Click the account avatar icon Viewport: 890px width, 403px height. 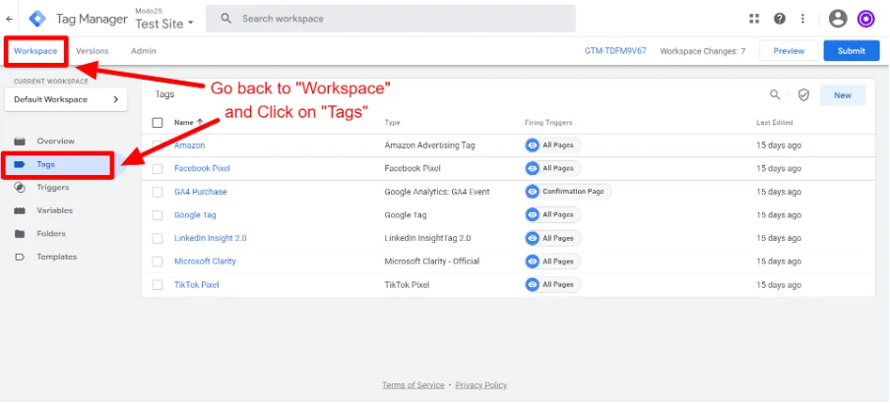tap(838, 19)
